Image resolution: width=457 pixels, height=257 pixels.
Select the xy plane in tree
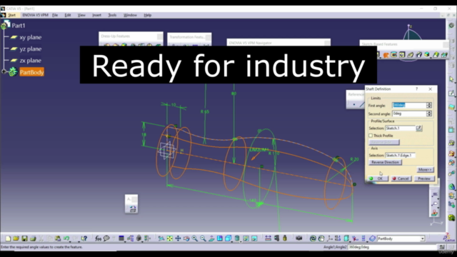point(30,37)
